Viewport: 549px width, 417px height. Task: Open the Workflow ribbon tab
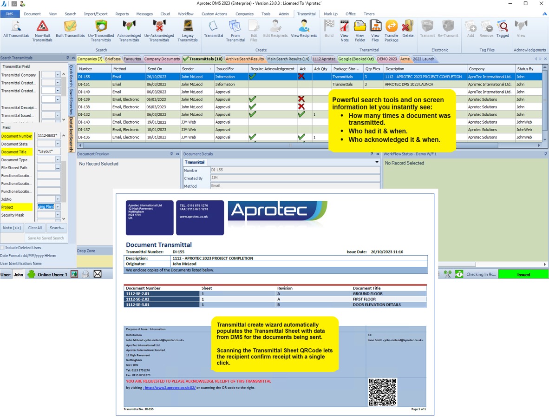186,14
